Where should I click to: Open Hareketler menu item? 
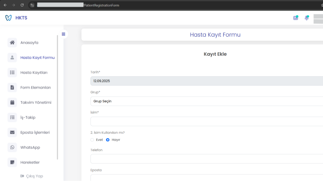30,162
